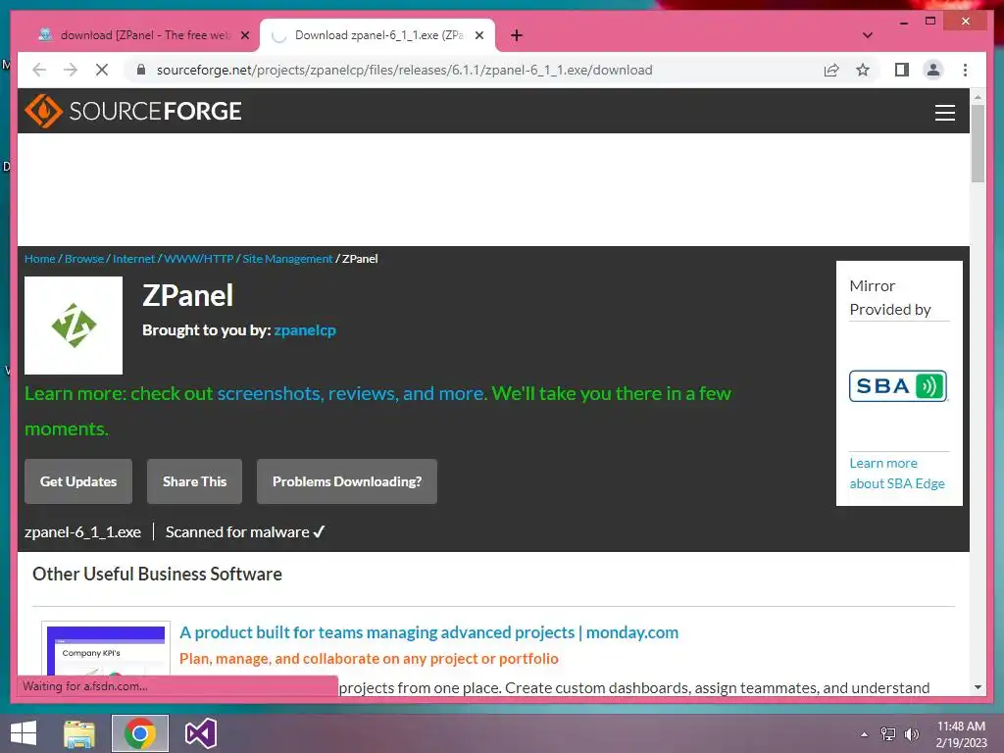Open clock showing 11:48 AM
Image resolution: width=1004 pixels, height=753 pixels.
pos(961,734)
